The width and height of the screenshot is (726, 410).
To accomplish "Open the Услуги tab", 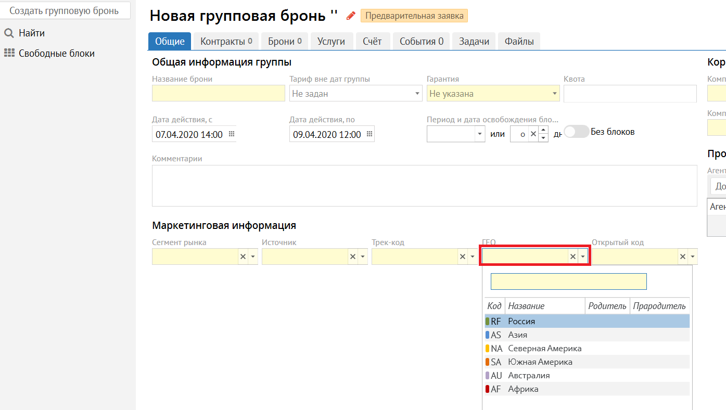I will tap(331, 42).
